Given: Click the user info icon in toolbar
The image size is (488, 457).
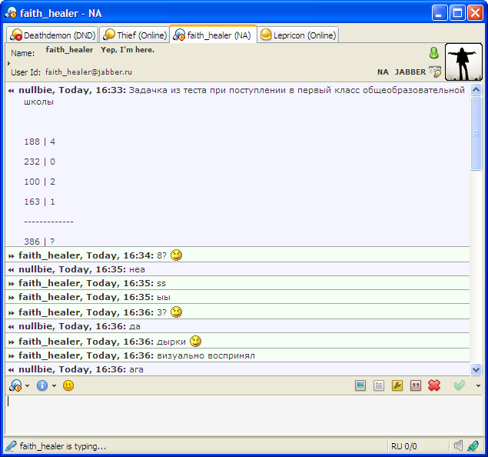Looking at the screenshot, I should tap(42, 385).
